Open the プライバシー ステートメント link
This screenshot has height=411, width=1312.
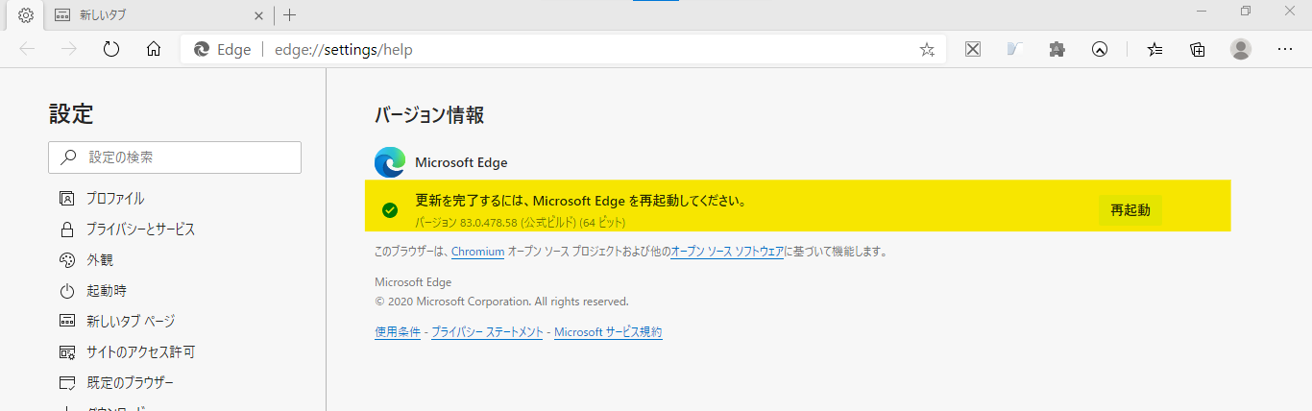pos(487,332)
